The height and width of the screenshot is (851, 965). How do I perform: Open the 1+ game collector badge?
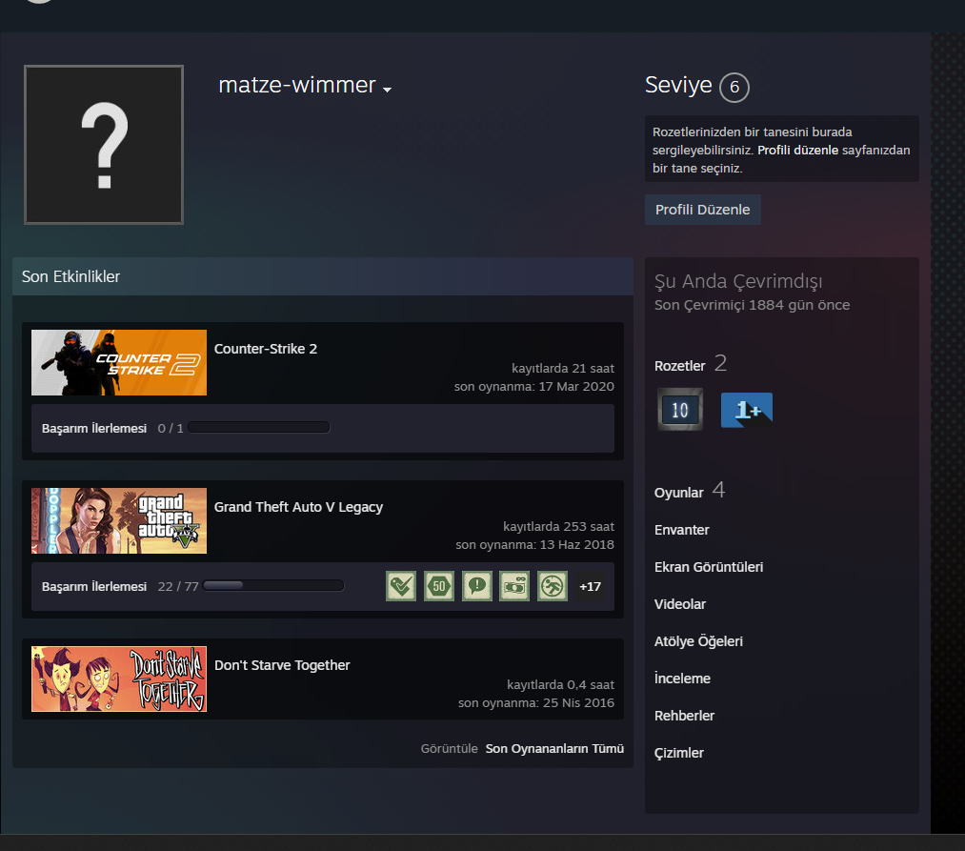tap(747, 410)
